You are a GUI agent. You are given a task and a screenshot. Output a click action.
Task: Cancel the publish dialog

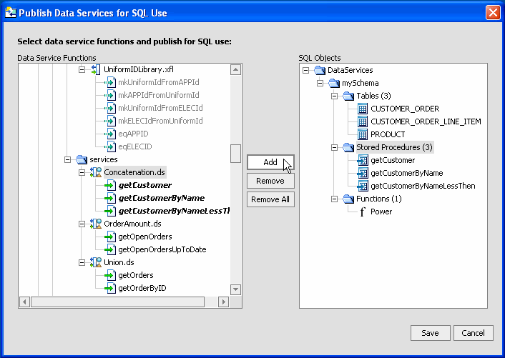pos(473,333)
